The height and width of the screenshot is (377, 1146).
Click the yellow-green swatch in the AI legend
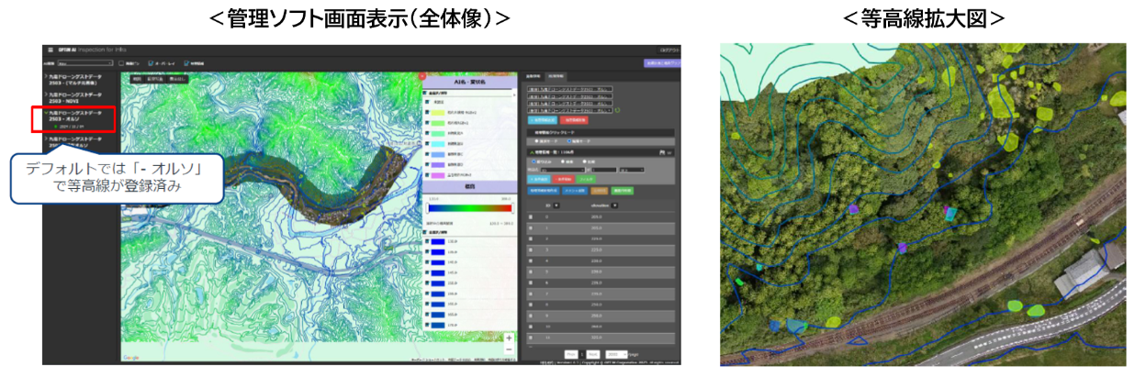pos(438,112)
